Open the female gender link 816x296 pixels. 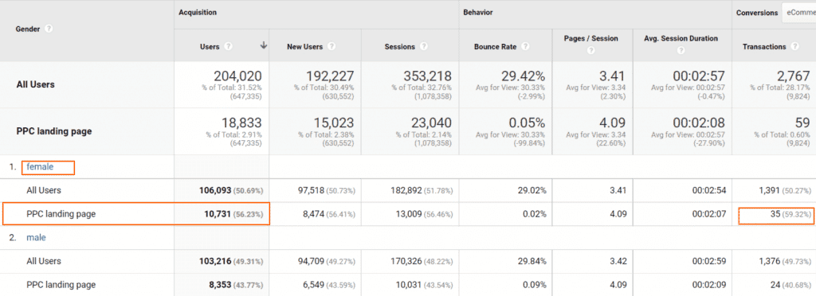[x=40, y=166]
